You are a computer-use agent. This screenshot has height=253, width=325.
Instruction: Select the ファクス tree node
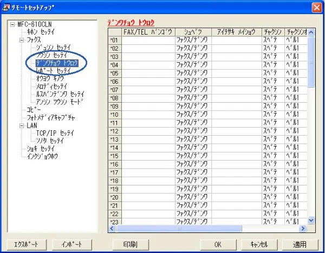[34, 39]
